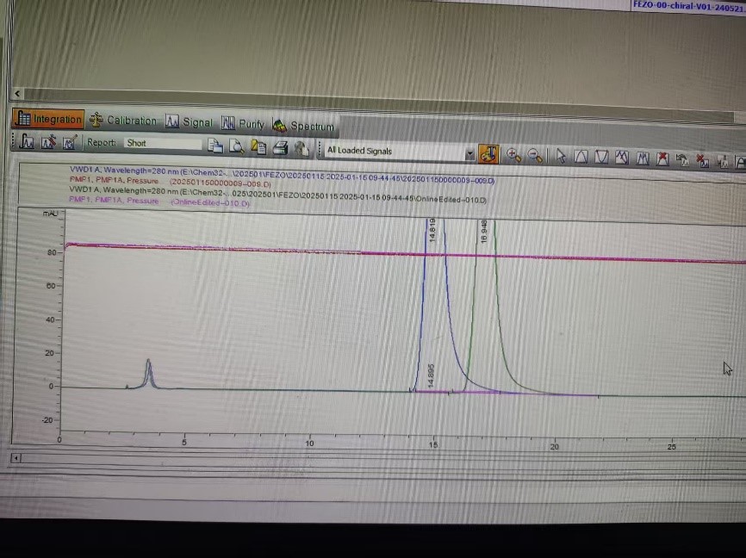The height and width of the screenshot is (558, 746).
Task: Toggle the highlighted signal display options button
Action: 488,154
